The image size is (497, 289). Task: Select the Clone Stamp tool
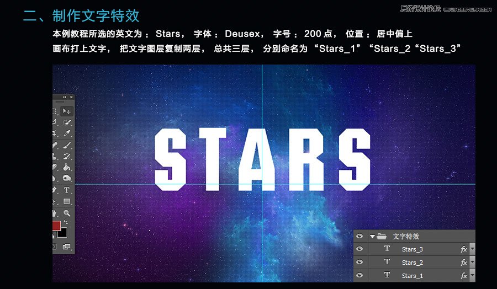(x=55, y=156)
